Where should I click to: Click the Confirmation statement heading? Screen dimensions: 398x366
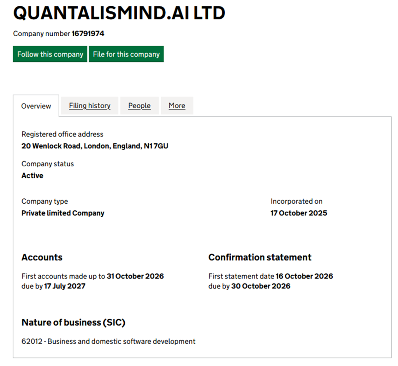[x=259, y=257]
